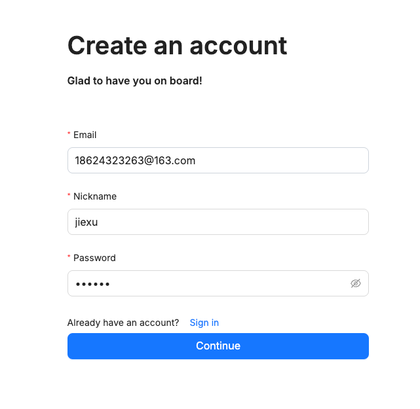Click the "jiexu" nickname text
This screenshot has height=409, width=420.
86,222
